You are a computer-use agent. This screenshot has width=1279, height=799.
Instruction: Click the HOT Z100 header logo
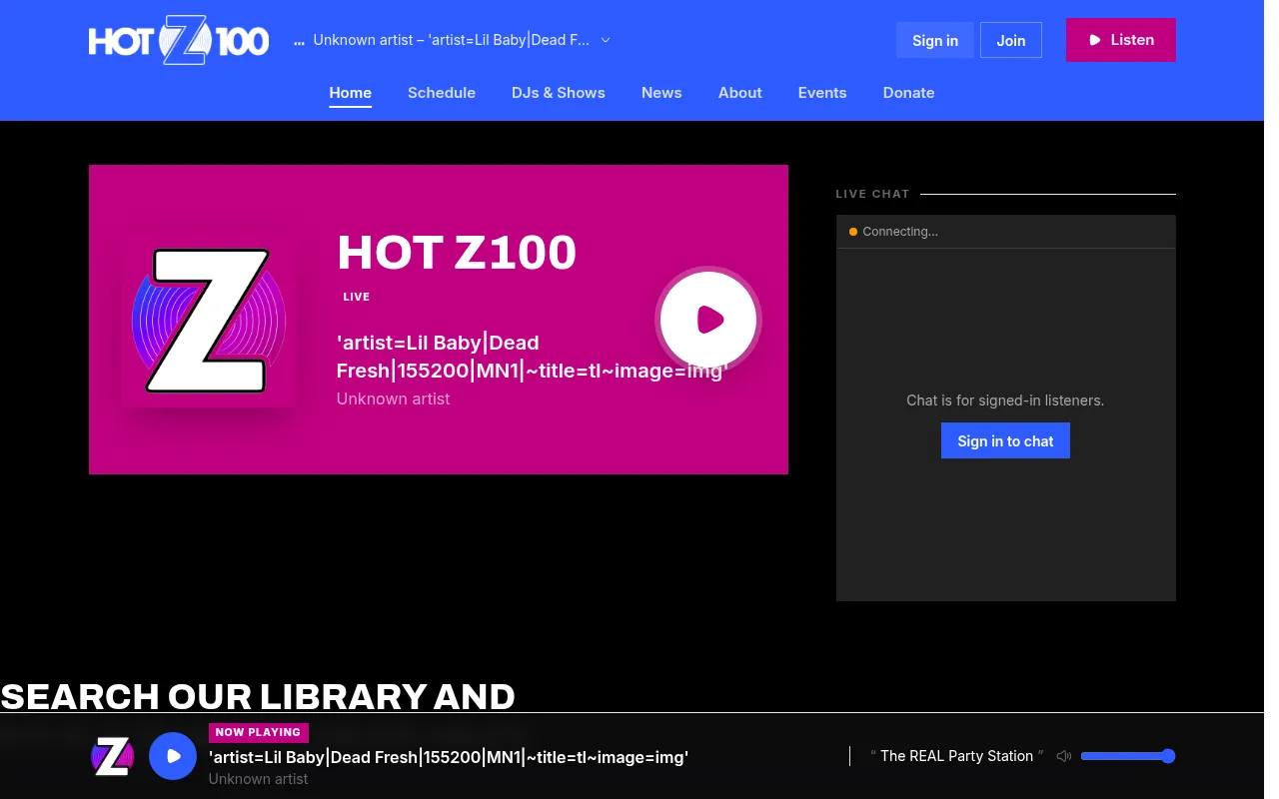coord(179,40)
